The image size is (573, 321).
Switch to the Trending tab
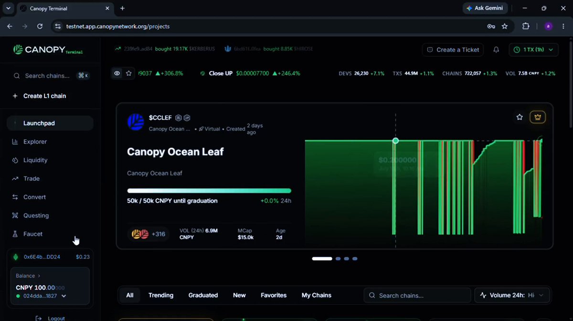click(x=161, y=295)
